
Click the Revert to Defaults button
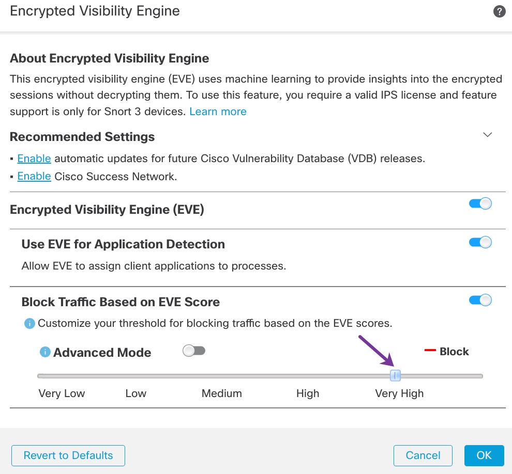click(x=68, y=455)
